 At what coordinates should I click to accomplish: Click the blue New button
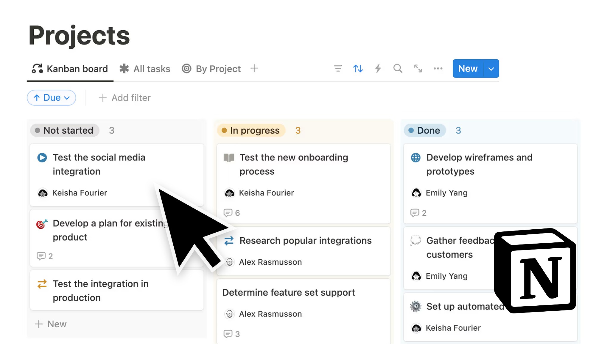(x=468, y=69)
